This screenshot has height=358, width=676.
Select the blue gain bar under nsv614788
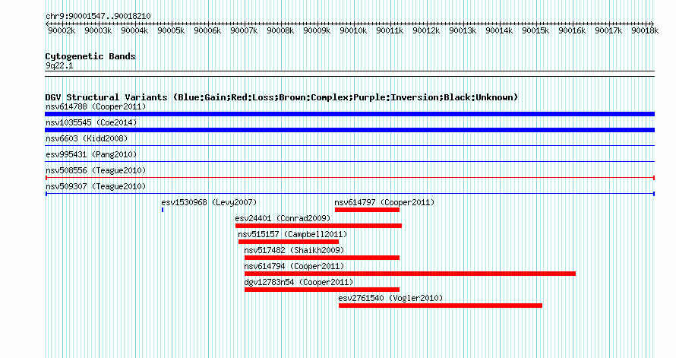point(349,114)
